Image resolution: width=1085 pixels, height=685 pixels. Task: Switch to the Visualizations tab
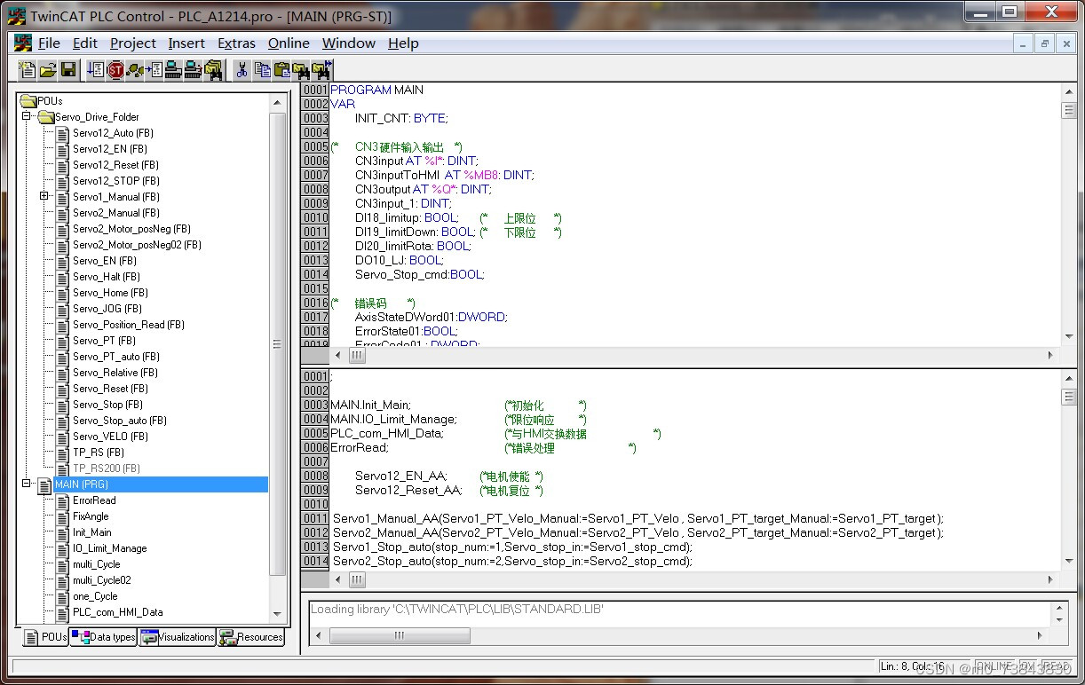(178, 637)
